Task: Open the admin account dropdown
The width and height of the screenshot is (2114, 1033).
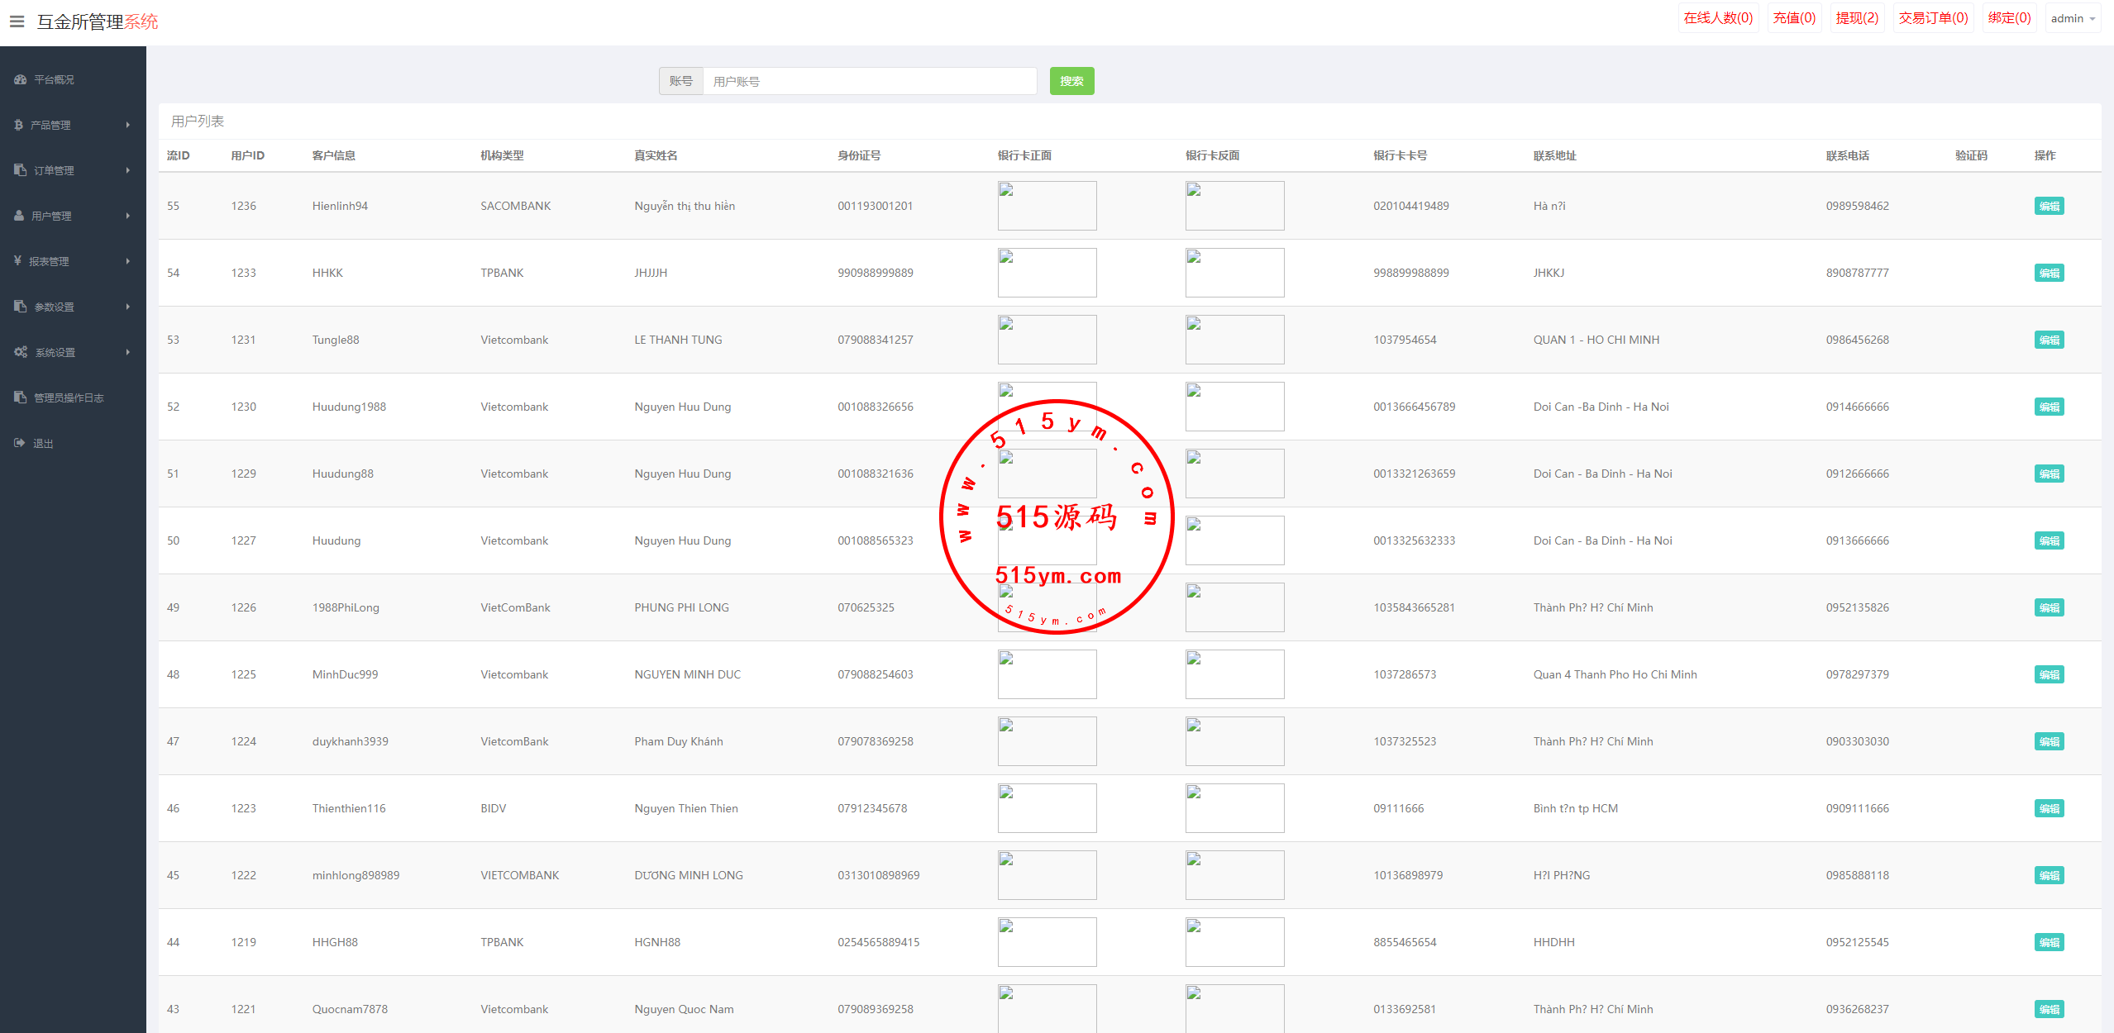Action: tap(2072, 18)
